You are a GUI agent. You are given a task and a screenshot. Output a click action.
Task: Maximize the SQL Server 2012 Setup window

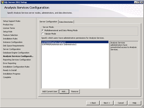(138, 2)
